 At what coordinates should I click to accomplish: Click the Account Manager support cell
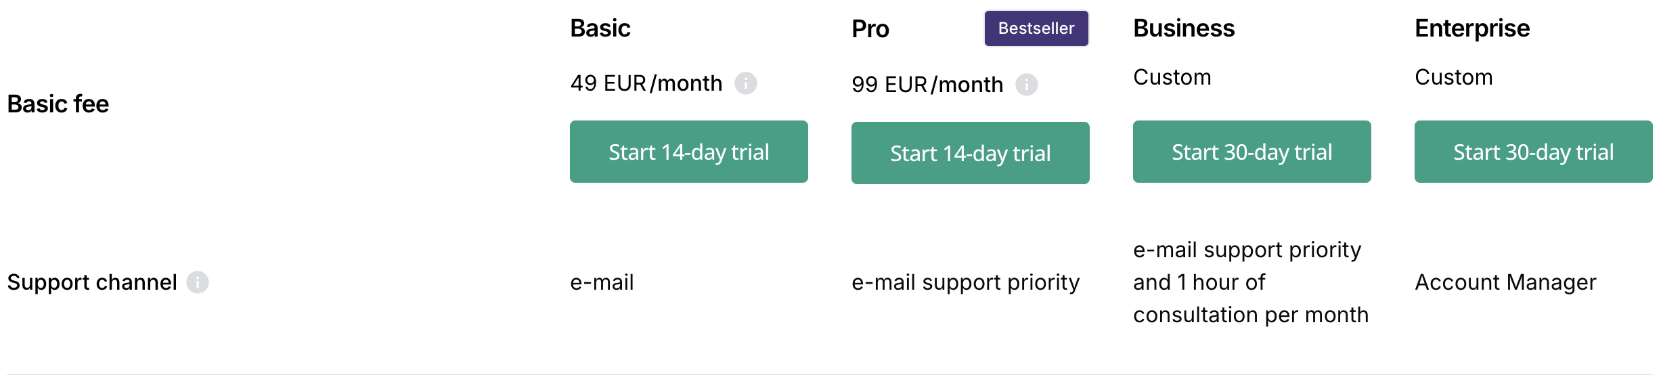(x=1505, y=282)
